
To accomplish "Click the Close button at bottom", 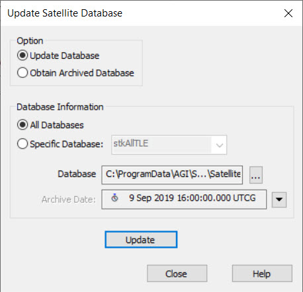I will [x=177, y=274].
